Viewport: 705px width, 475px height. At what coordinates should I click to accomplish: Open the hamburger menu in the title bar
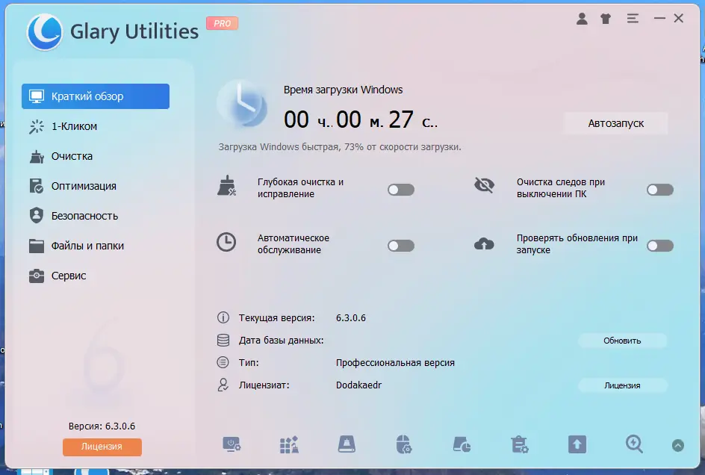pyautogui.click(x=633, y=19)
